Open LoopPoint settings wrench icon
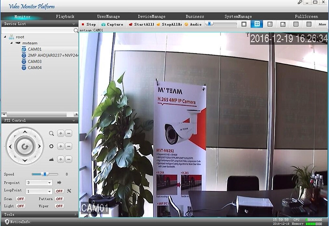The height and width of the screenshot is (226, 329). (x=69, y=191)
